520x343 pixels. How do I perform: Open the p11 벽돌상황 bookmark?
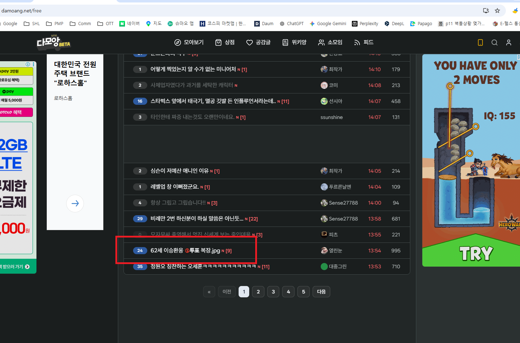(461, 24)
